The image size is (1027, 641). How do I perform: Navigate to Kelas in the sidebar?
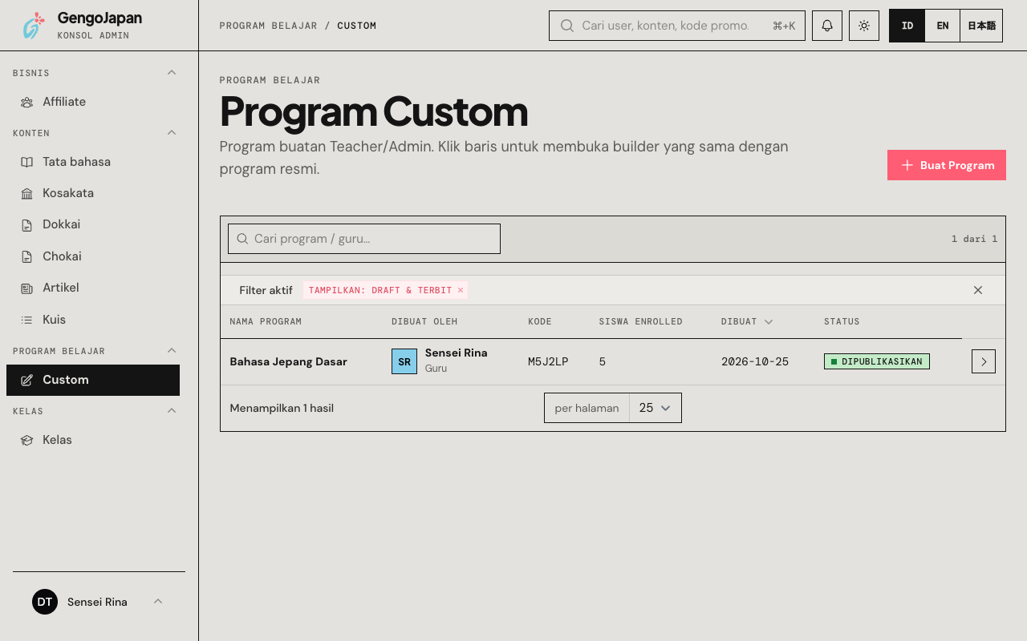(93, 440)
